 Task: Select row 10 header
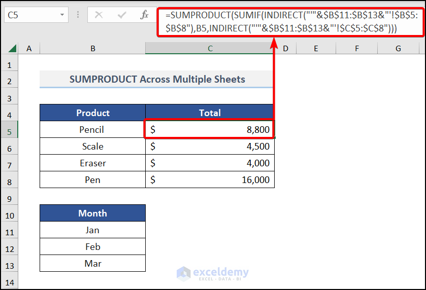pyautogui.click(x=9, y=216)
